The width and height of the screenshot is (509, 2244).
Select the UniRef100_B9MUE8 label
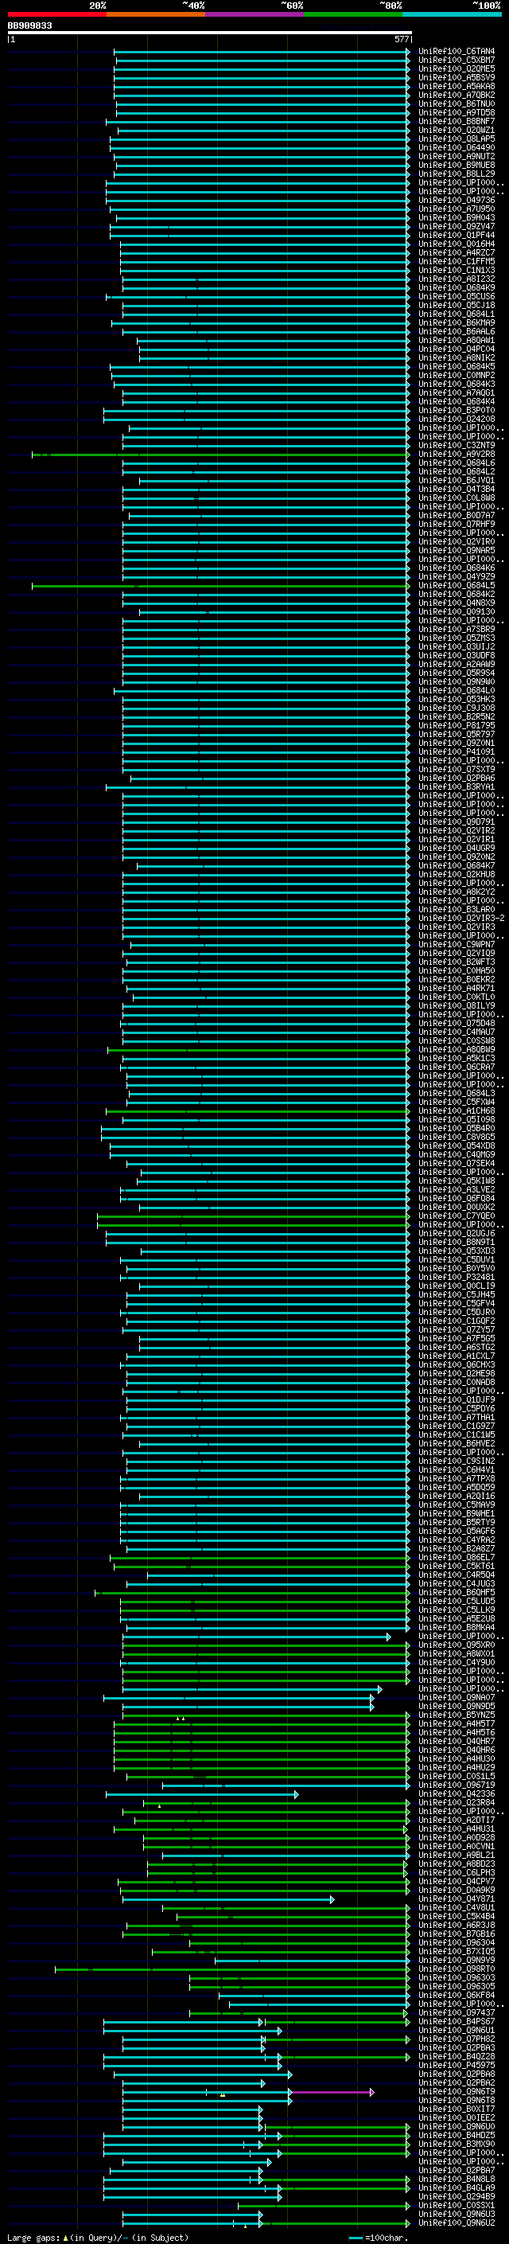tap(457, 166)
